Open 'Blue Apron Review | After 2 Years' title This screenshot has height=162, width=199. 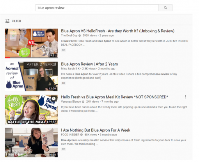(89, 64)
